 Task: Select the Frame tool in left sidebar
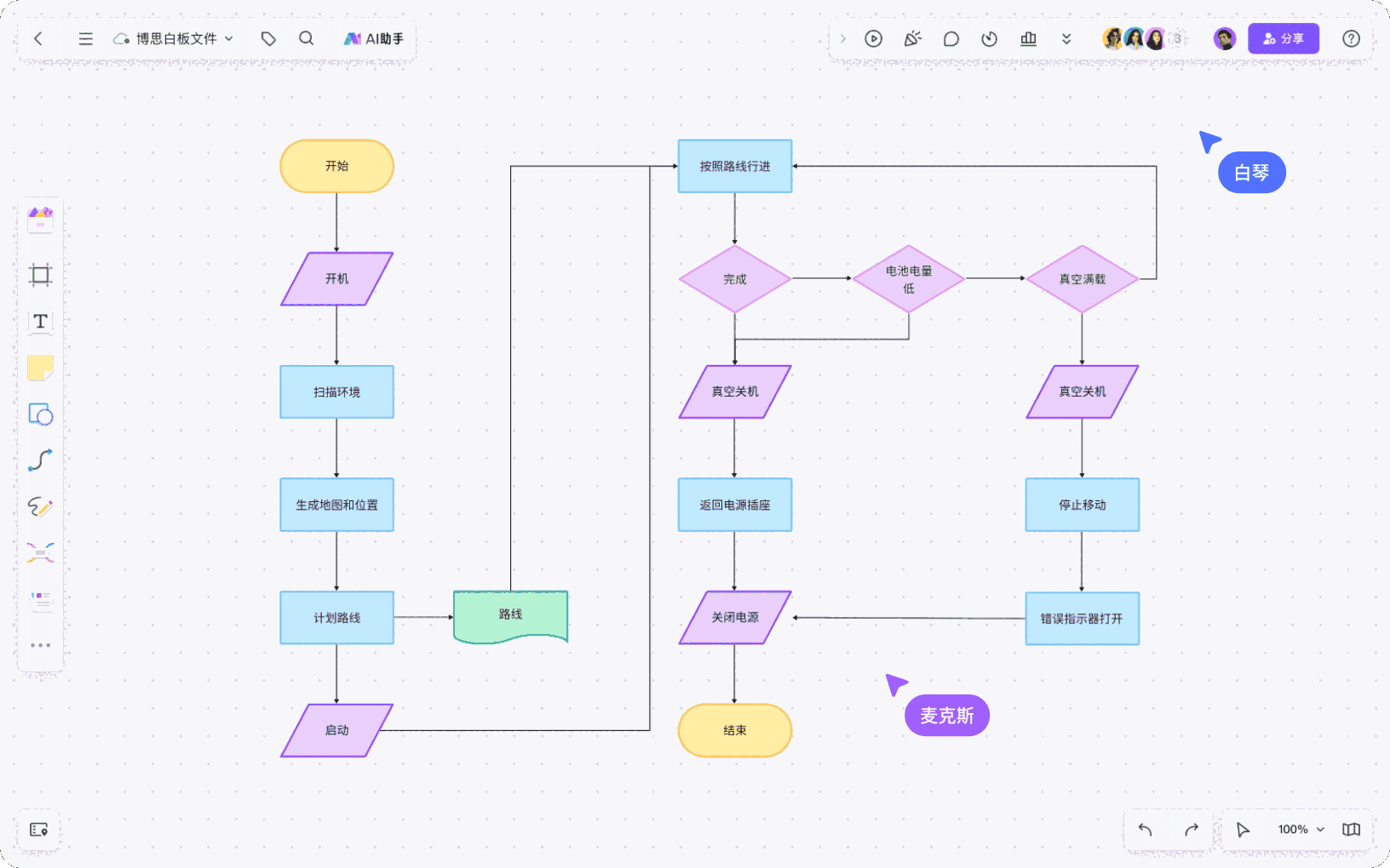(40, 275)
